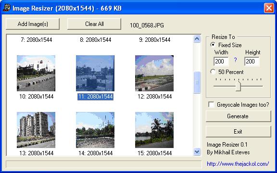Click the Exit button
277x173 pixels.
[239, 132]
